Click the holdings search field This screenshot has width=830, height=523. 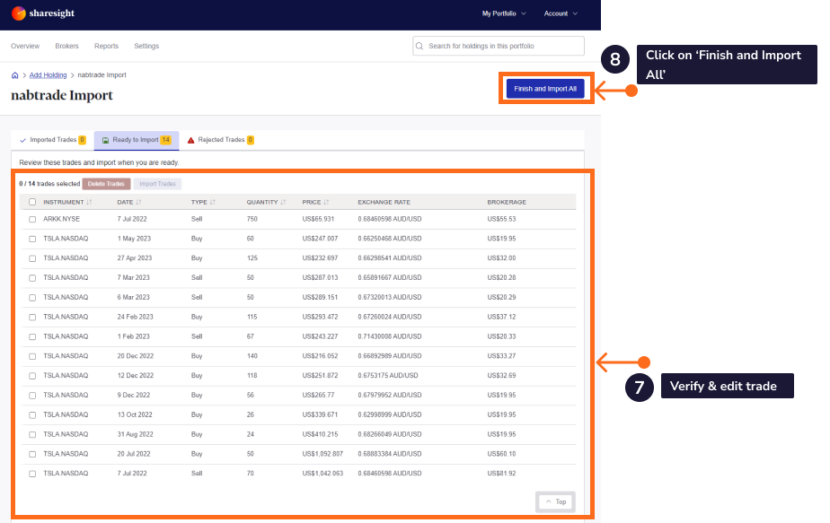(x=499, y=46)
